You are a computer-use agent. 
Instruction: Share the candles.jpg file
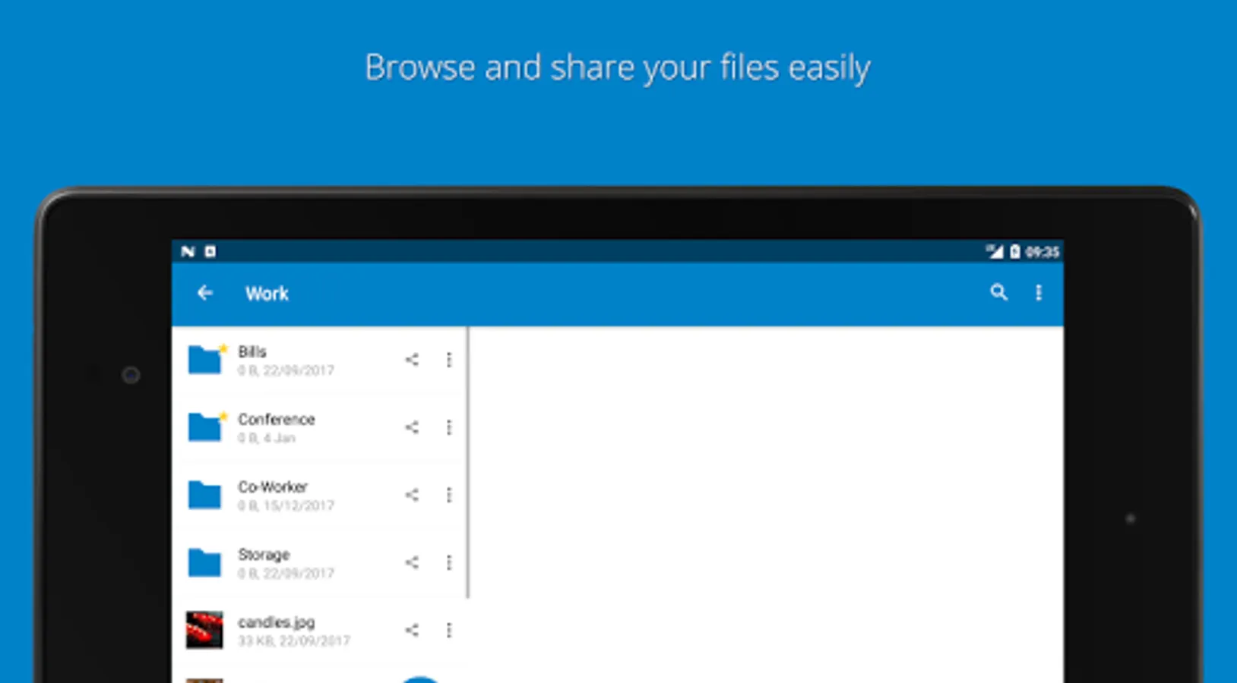(x=412, y=630)
